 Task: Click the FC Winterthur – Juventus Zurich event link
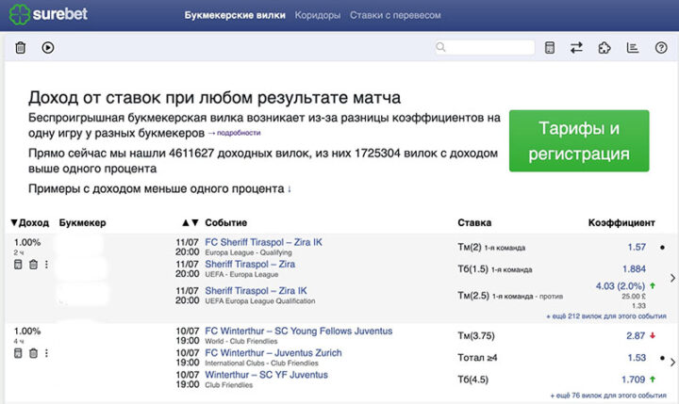coord(273,353)
